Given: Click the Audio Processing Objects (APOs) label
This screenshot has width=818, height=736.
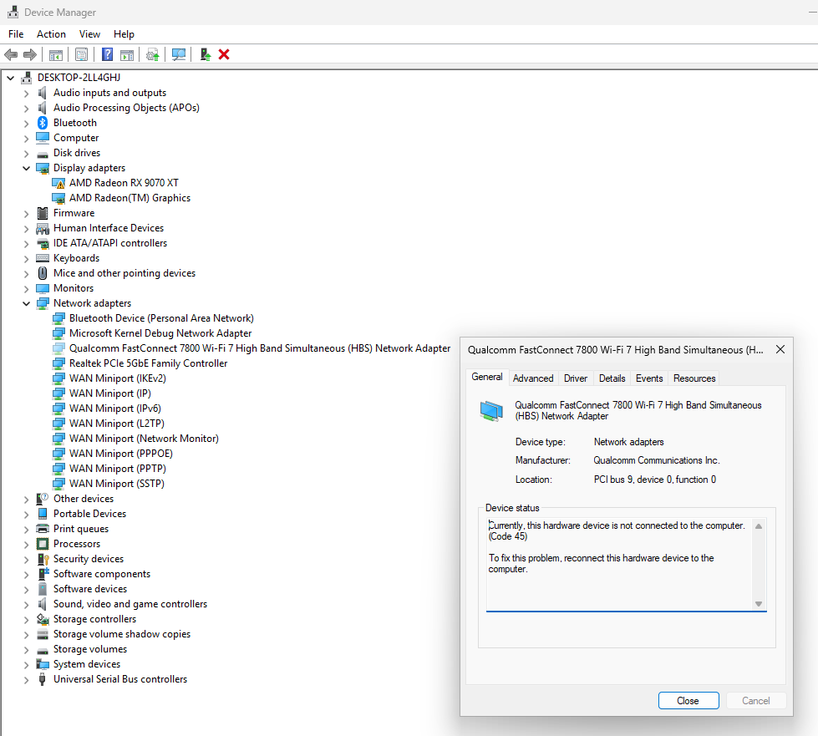Looking at the screenshot, I should click(x=126, y=108).
